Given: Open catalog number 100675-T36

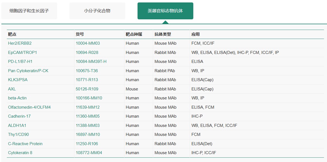Looking at the screenshot, I should 87,71.
